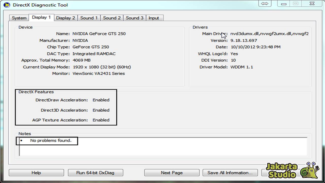Viewport: 325px width, 183px height.
Task: Click the DirectX Diagnostic Tool window title
Action: coord(40,5)
